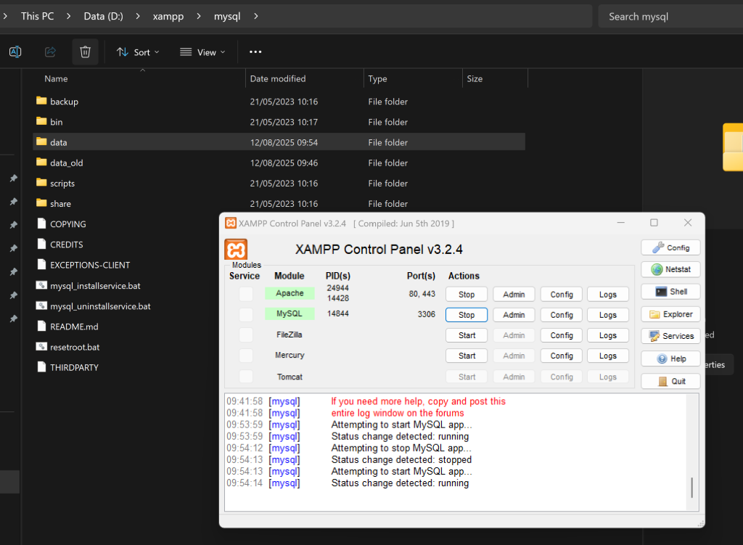Open XAMPP Config with wrench icon

[x=670, y=247]
